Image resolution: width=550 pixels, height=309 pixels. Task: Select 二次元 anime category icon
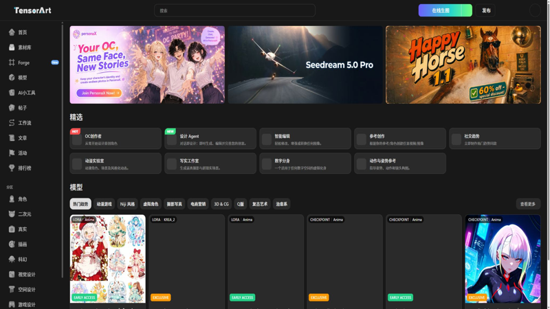pos(12,214)
